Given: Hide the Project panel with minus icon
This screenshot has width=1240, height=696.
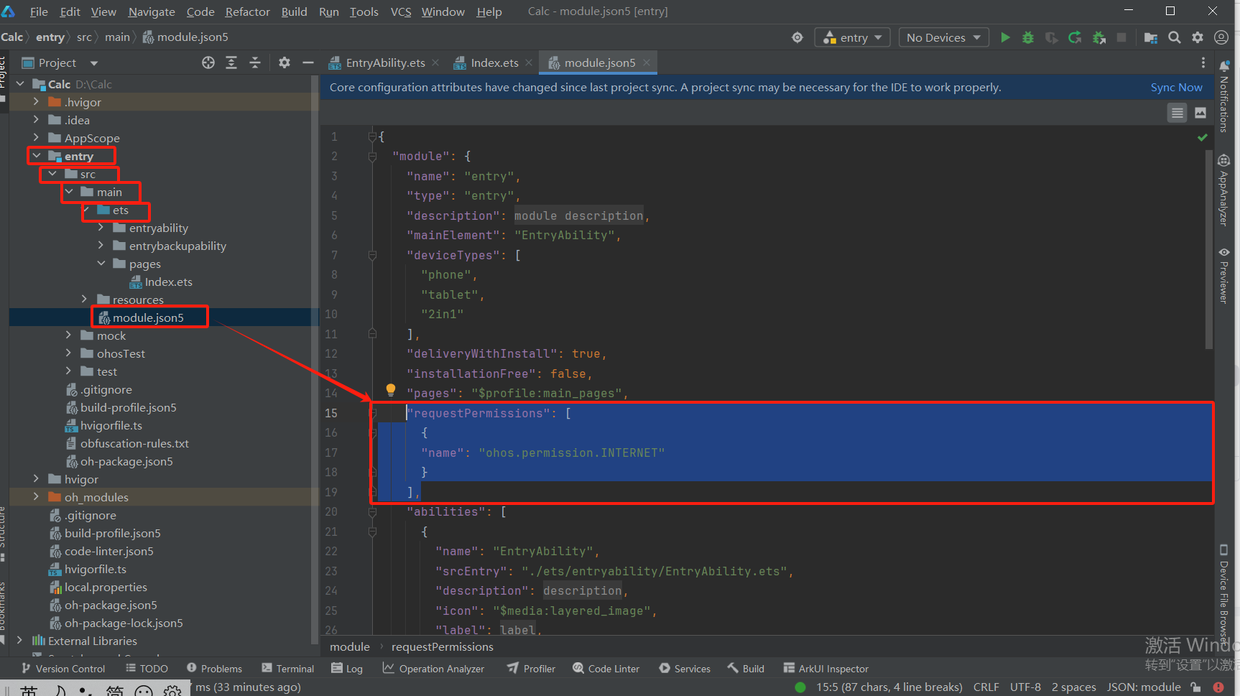Looking at the screenshot, I should [x=308, y=62].
